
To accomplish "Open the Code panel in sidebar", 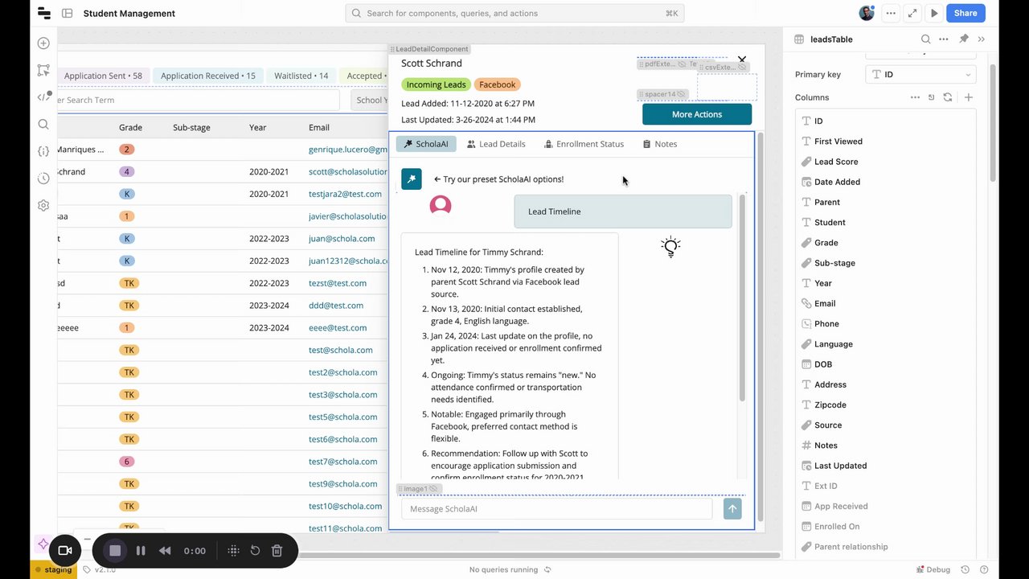I will [43, 97].
